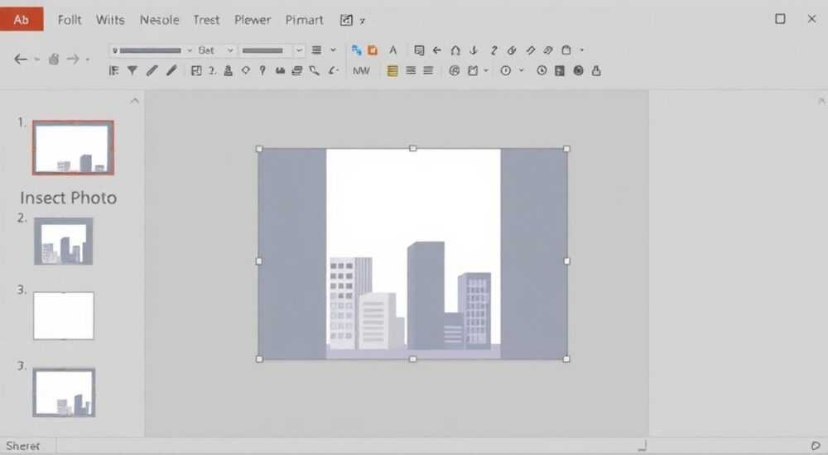The height and width of the screenshot is (455, 828).
Task: Select slide 2 thumbnail
Action: click(x=64, y=242)
